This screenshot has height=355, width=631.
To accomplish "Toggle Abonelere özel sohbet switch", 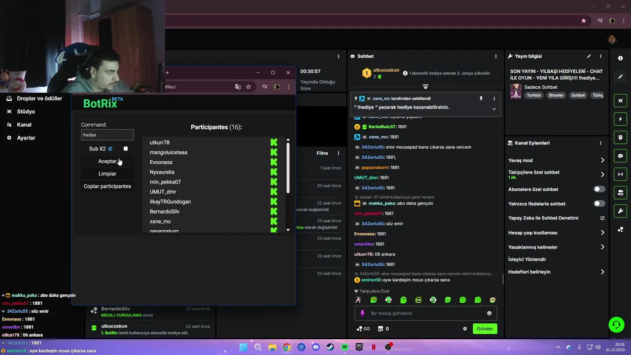I will tap(599, 189).
